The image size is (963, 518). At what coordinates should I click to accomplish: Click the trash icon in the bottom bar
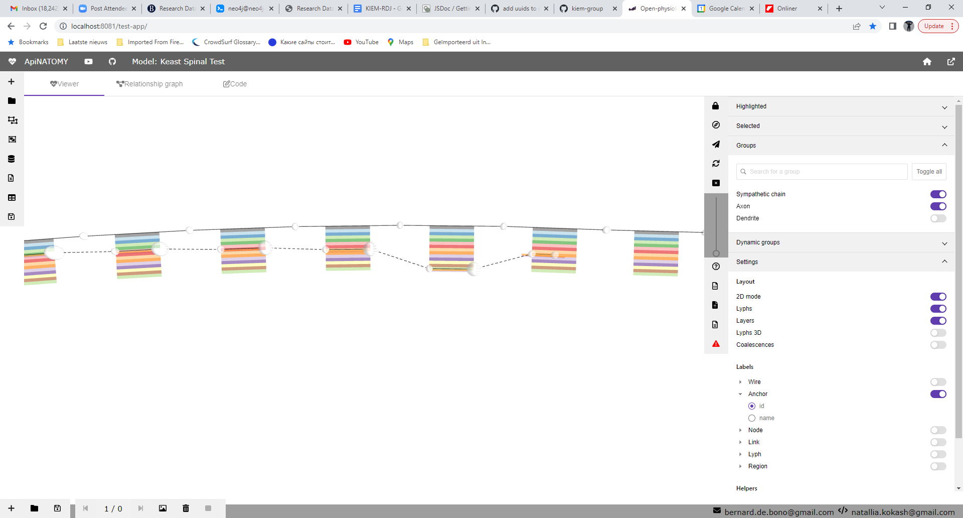click(x=186, y=508)
